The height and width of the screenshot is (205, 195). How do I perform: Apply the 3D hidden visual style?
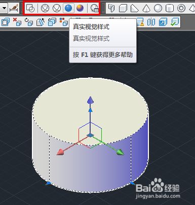57,8
